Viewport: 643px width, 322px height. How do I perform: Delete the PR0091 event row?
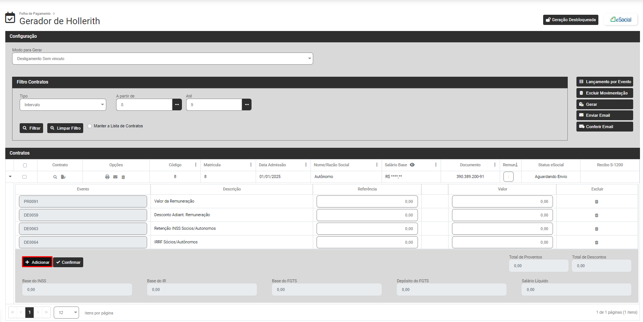click(596, 202)
